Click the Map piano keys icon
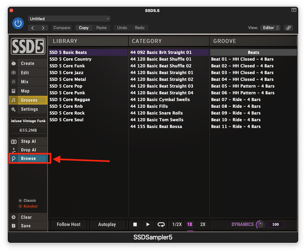Viewport: 306px width, 252px height. [x=13, y=91]
